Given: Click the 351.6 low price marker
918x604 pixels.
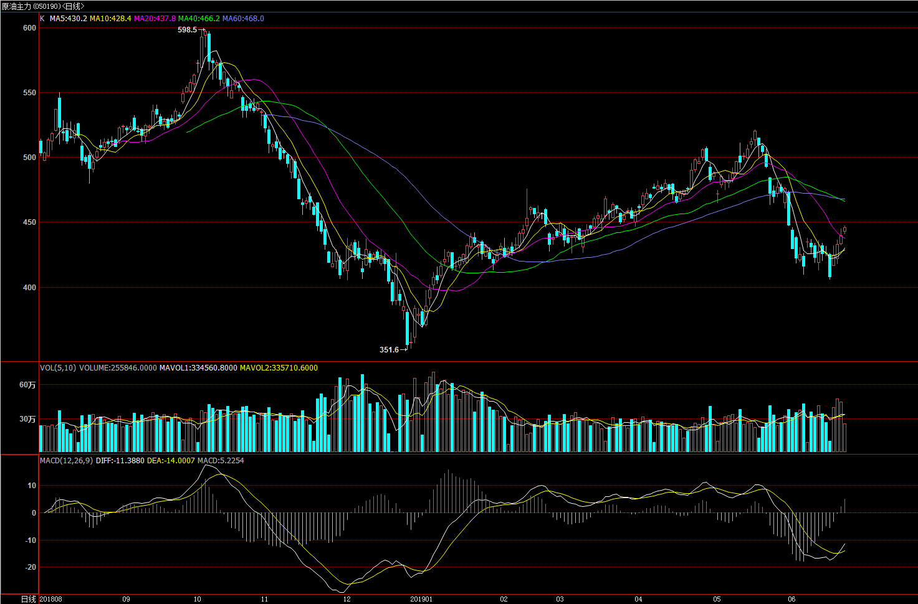Looking at the screenshot, I should click(x=389, y=350).
